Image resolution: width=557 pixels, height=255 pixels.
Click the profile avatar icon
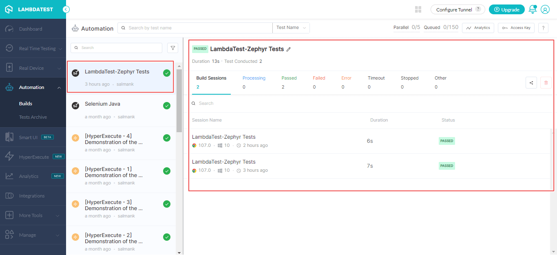point(545,9)
